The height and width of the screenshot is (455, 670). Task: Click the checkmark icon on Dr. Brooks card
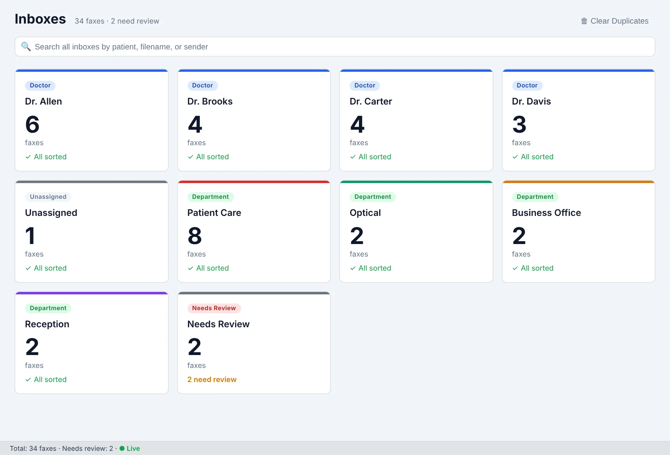190,157
